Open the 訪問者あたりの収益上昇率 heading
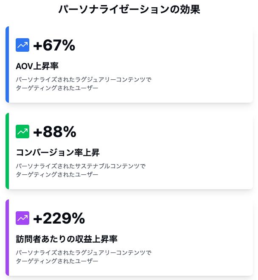 pos(67,239)
